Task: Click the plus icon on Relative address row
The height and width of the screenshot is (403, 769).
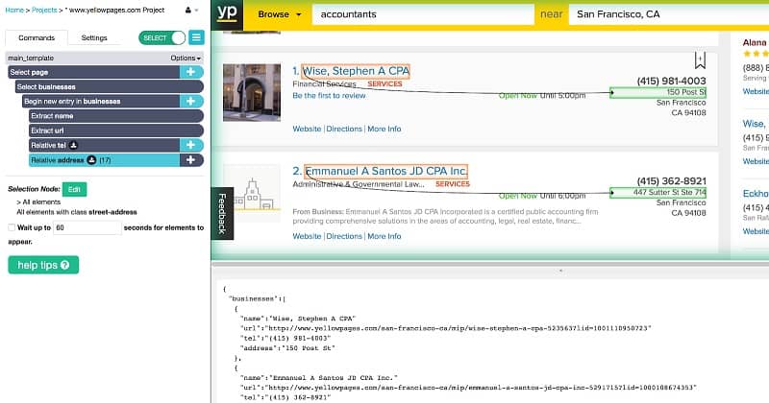Action: [191, 159]
